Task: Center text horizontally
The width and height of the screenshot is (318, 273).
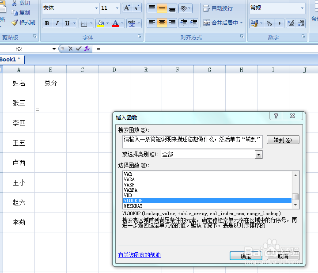Action: pyautogui.click(x=162, y=23)
